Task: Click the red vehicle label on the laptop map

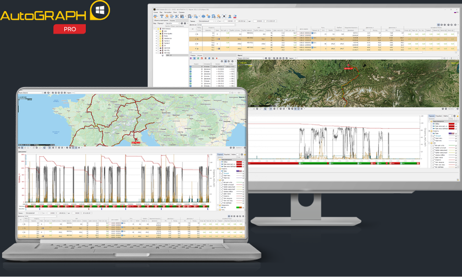Action: point(136,141)
